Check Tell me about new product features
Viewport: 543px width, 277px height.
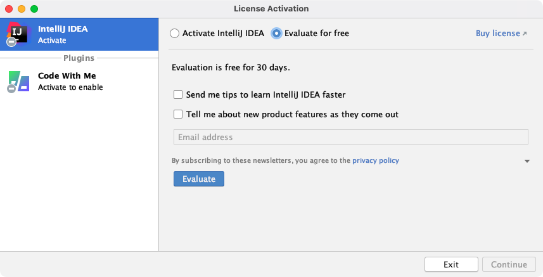(x=178, y=114)
